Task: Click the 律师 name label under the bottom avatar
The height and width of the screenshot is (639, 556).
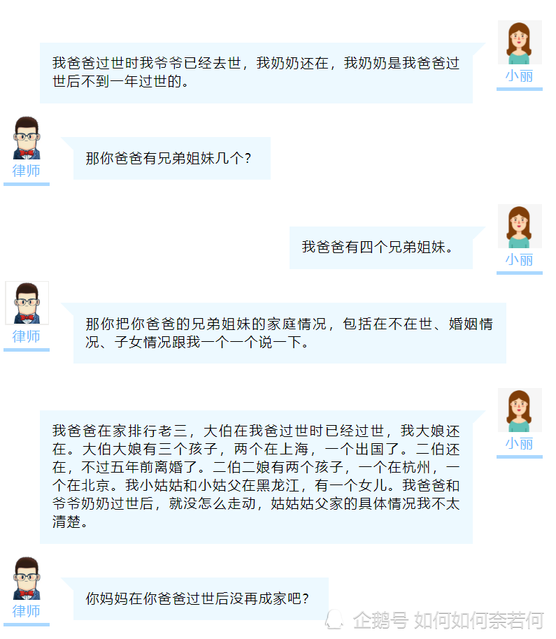Action: pos(27,611)
